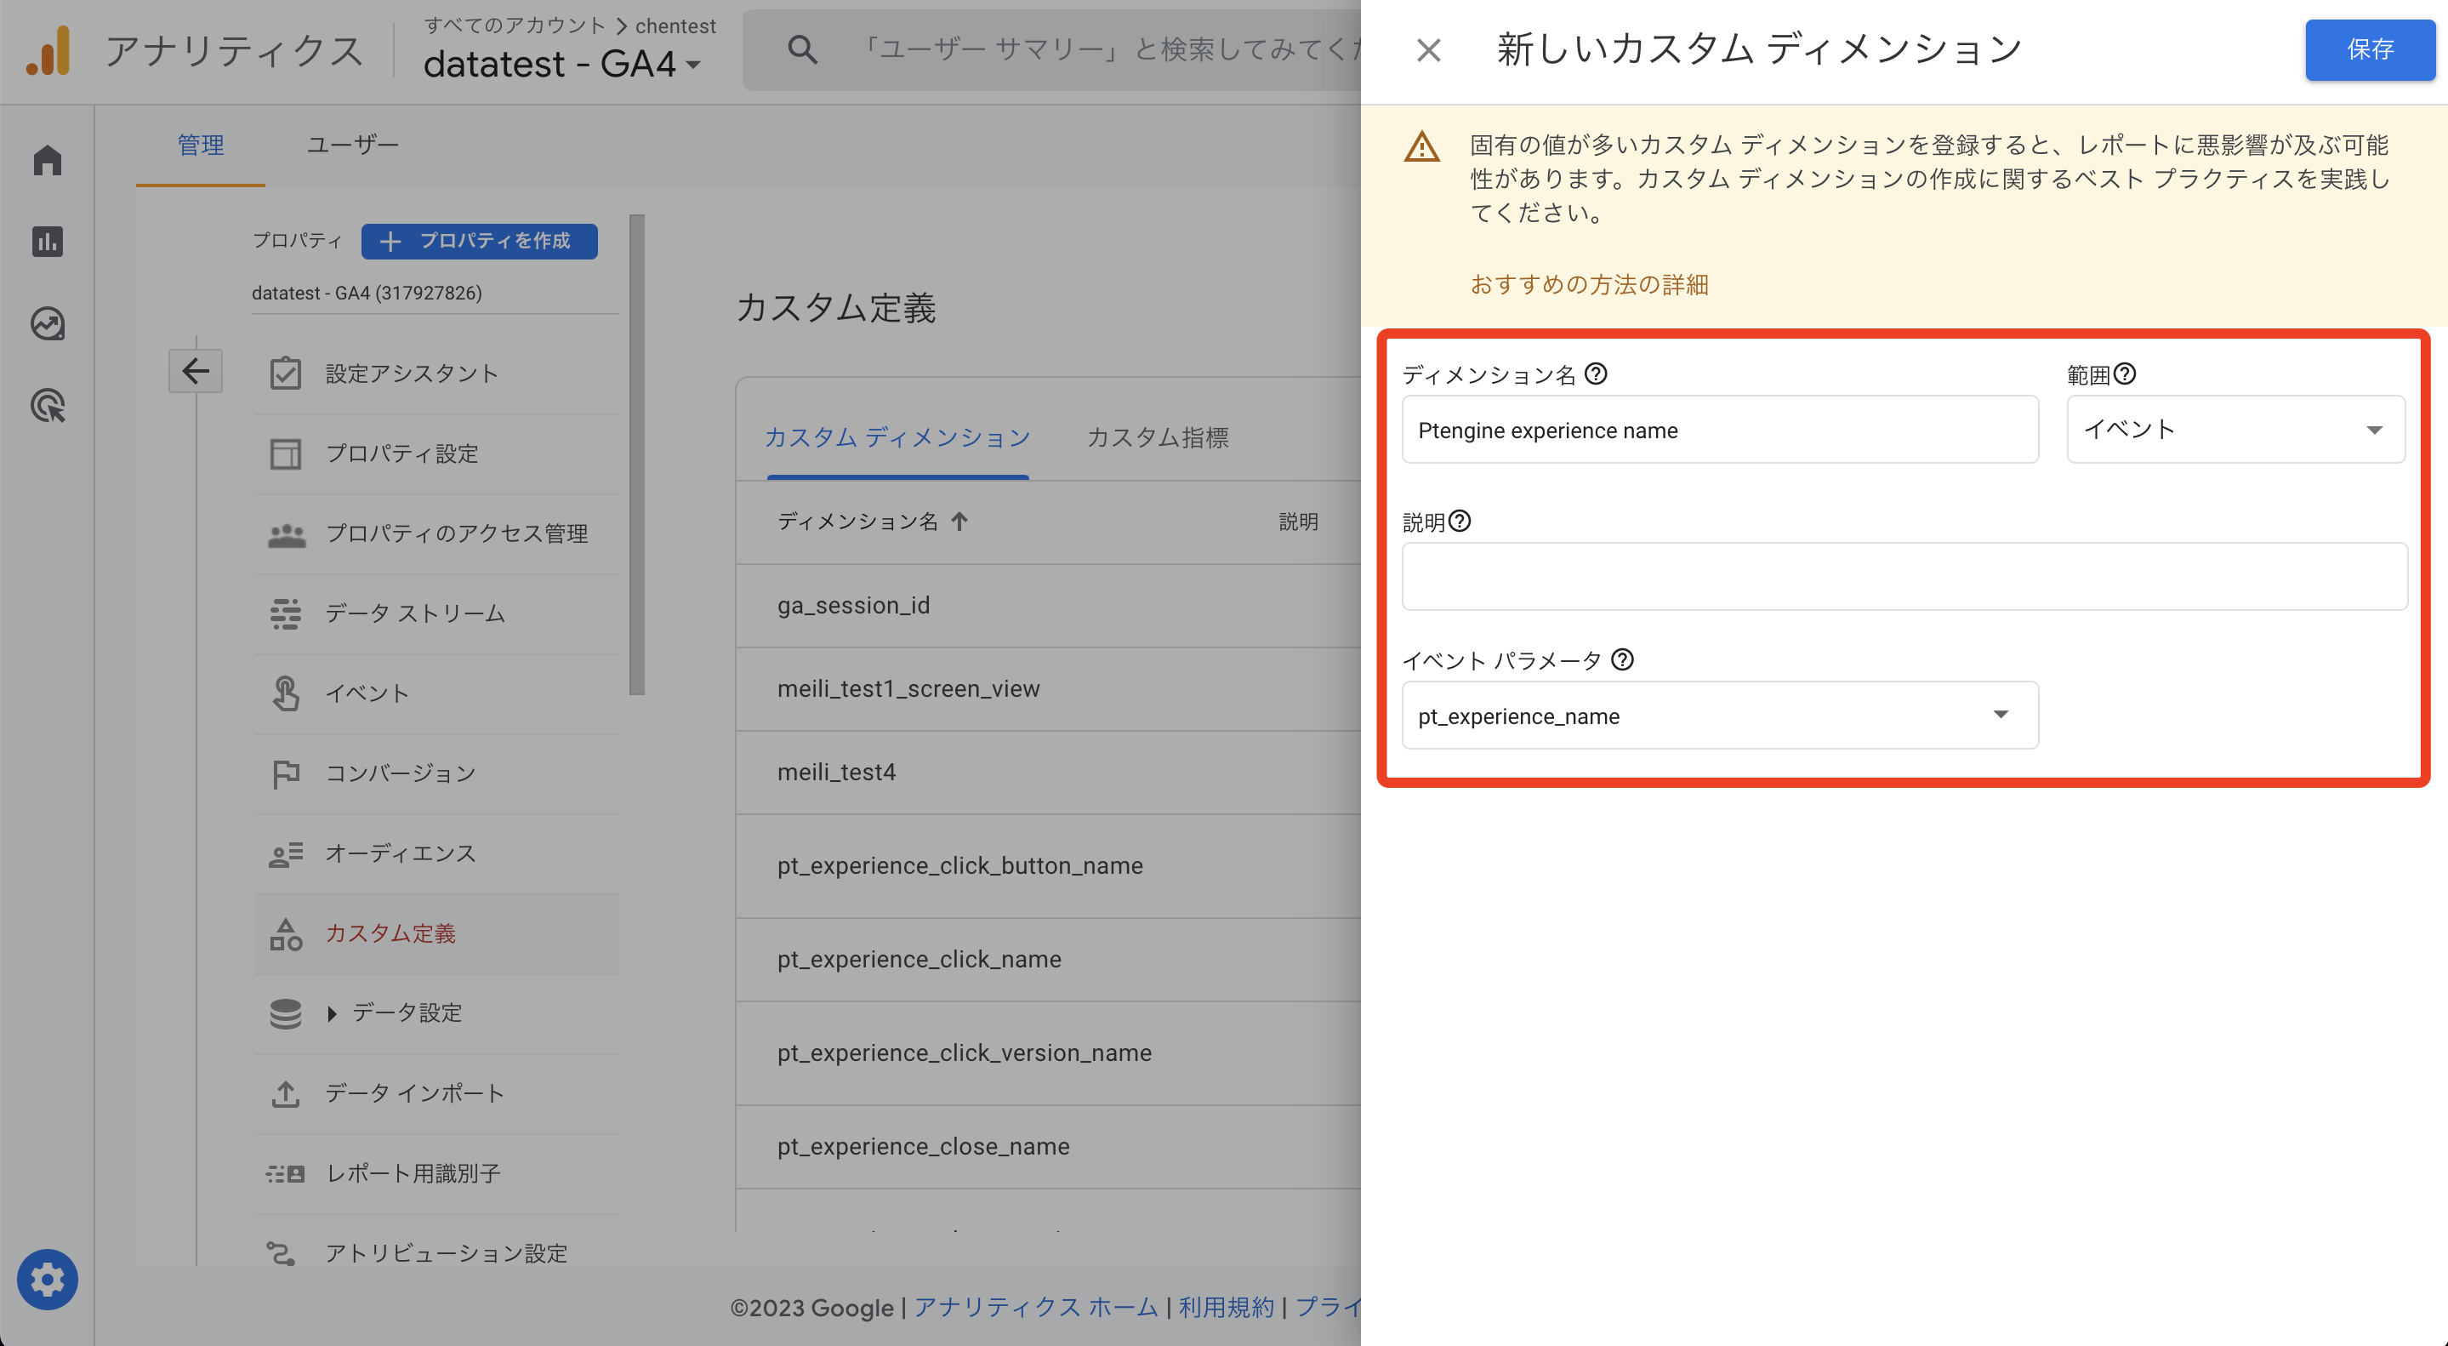
Task: Click the back arrow collapse button
Action: (x=196, y=371)
